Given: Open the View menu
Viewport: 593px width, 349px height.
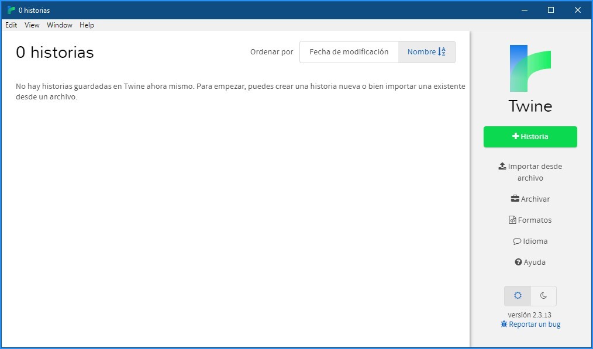Looking at the screenshot, I should [32, 25].
